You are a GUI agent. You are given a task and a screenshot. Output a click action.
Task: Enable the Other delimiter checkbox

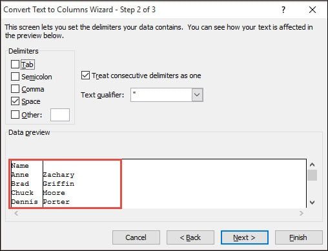click(15, 115)
